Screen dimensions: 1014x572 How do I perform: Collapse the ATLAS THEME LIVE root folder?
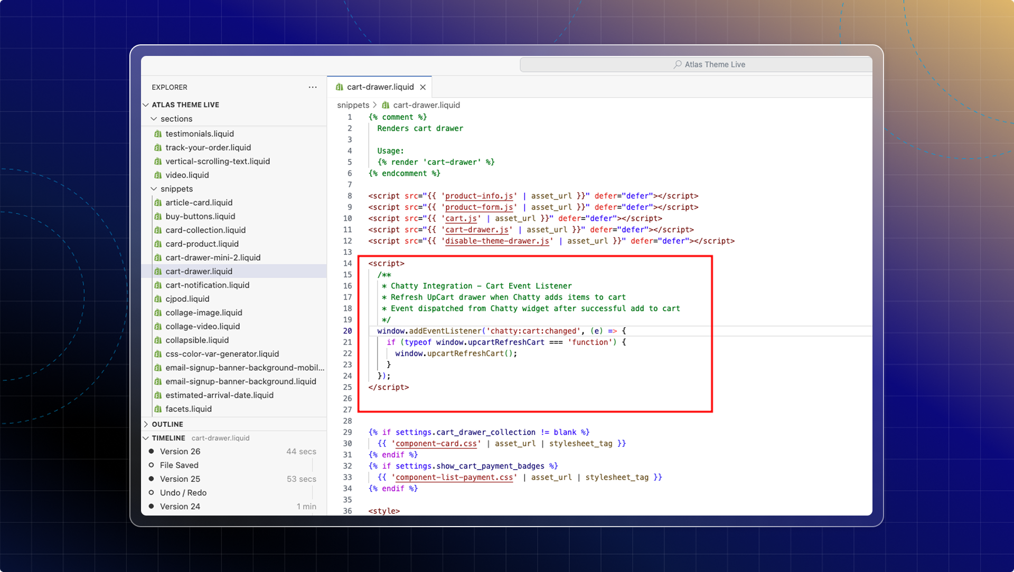(x=146, y=105)
